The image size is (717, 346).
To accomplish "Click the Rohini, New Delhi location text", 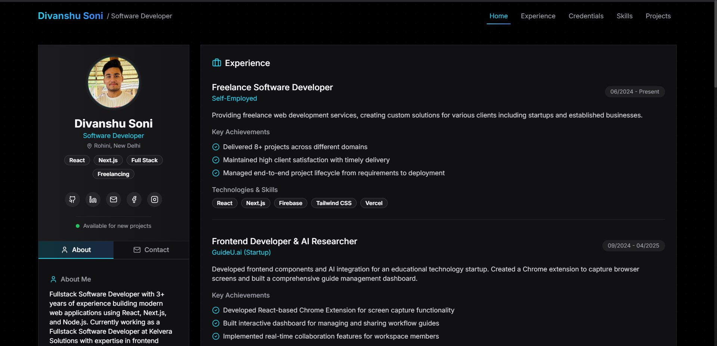I will [x=117, y=146].
